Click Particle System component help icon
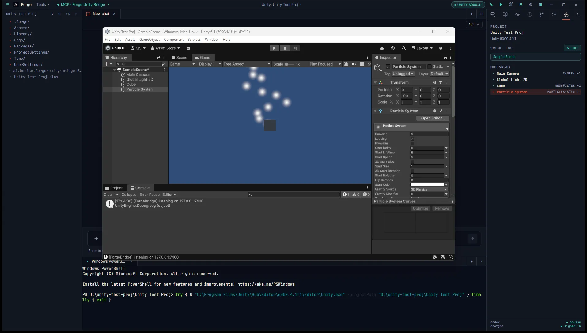 [x=434, y=111]
